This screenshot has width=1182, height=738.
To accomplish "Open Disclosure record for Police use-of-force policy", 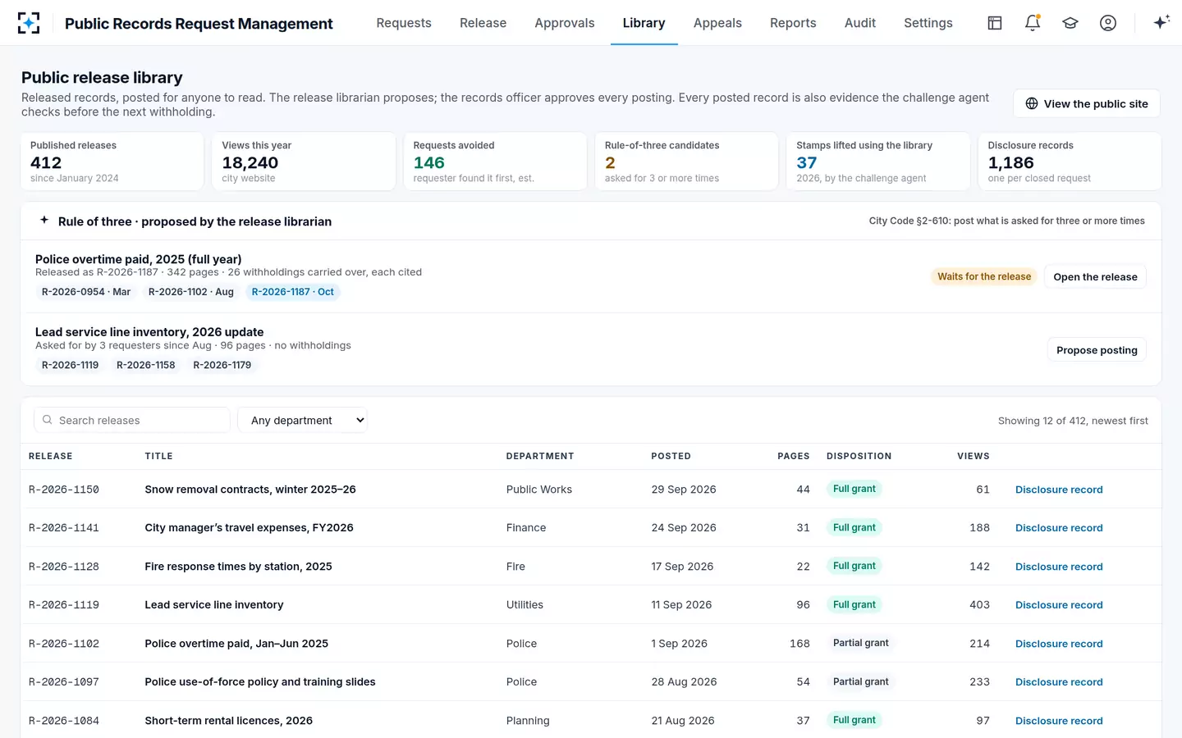I will click(1059, 682).
